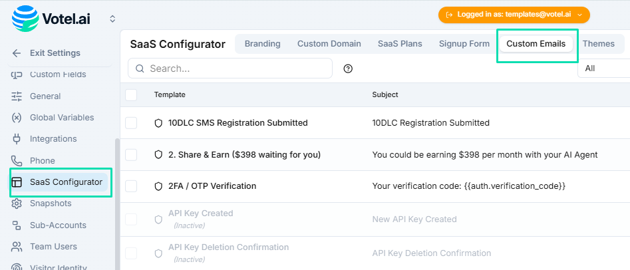630x270 pixels.
Task: Click the sidebar vertical scrollbar
Action: 118,200
